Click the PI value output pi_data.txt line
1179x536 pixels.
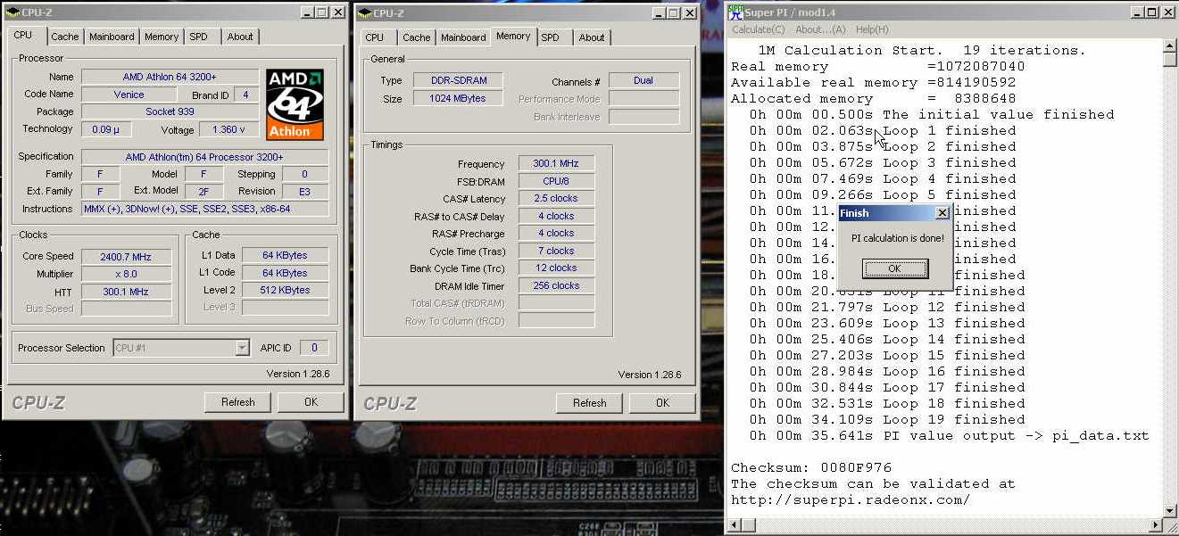pyautogui.click(x=949, y=435)
